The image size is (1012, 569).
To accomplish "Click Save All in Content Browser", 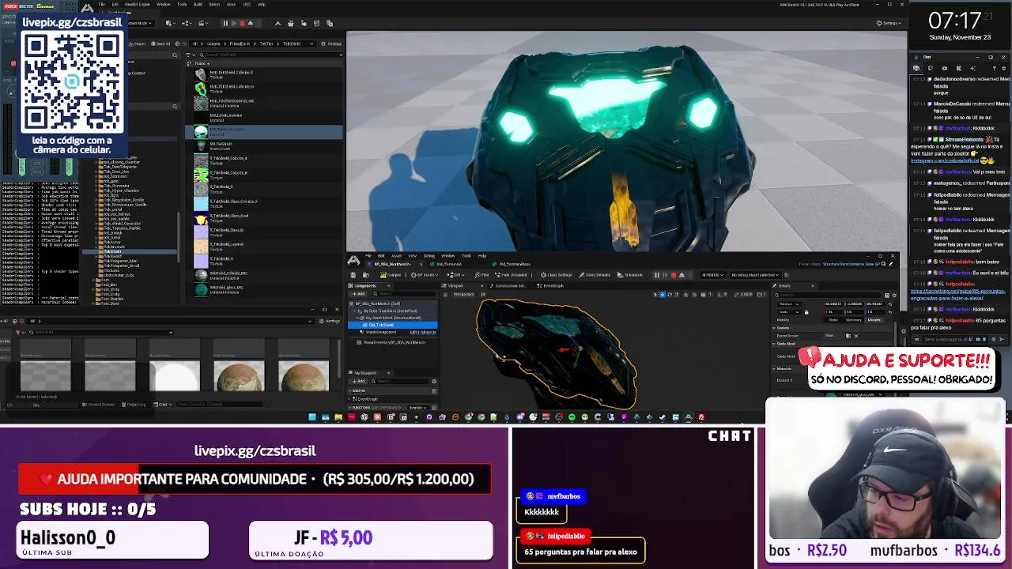I will [x=160, y=43].
